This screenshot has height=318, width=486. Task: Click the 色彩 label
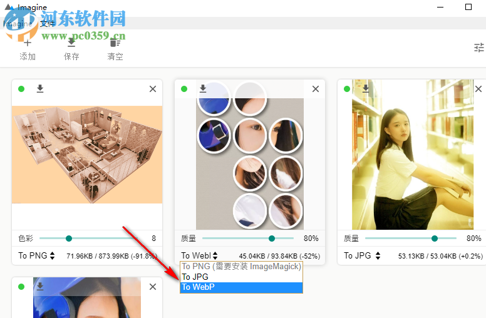point(26,238)
